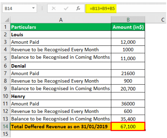Select cell with value 36000

(x=128, y=104)
